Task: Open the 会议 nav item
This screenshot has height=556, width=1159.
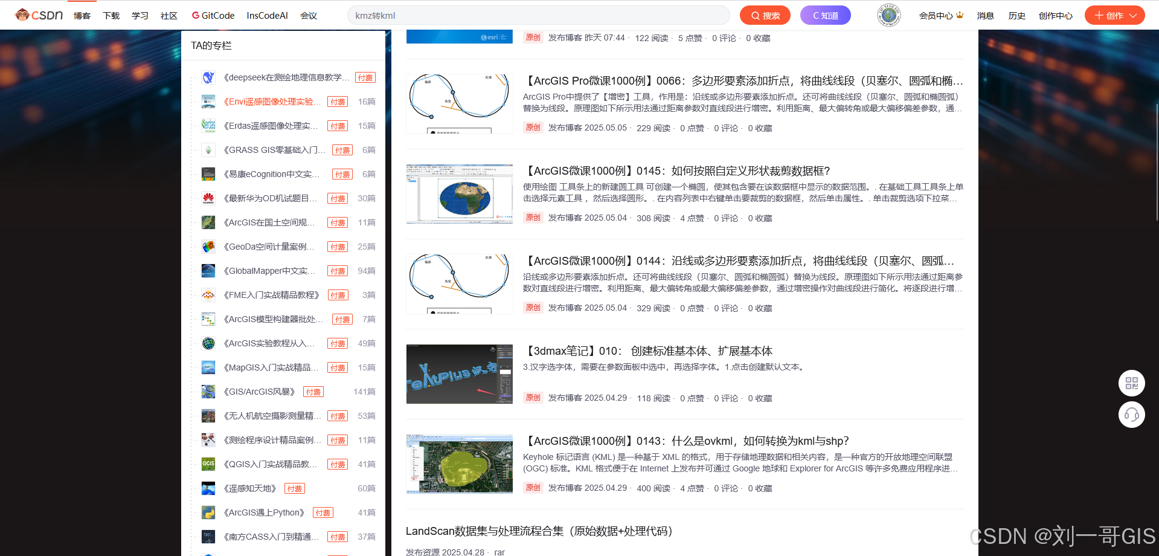Action: (309, 16)
